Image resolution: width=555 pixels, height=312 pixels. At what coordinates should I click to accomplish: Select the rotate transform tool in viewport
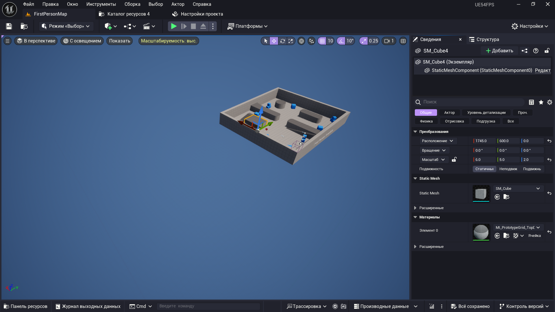click(282, 41)
